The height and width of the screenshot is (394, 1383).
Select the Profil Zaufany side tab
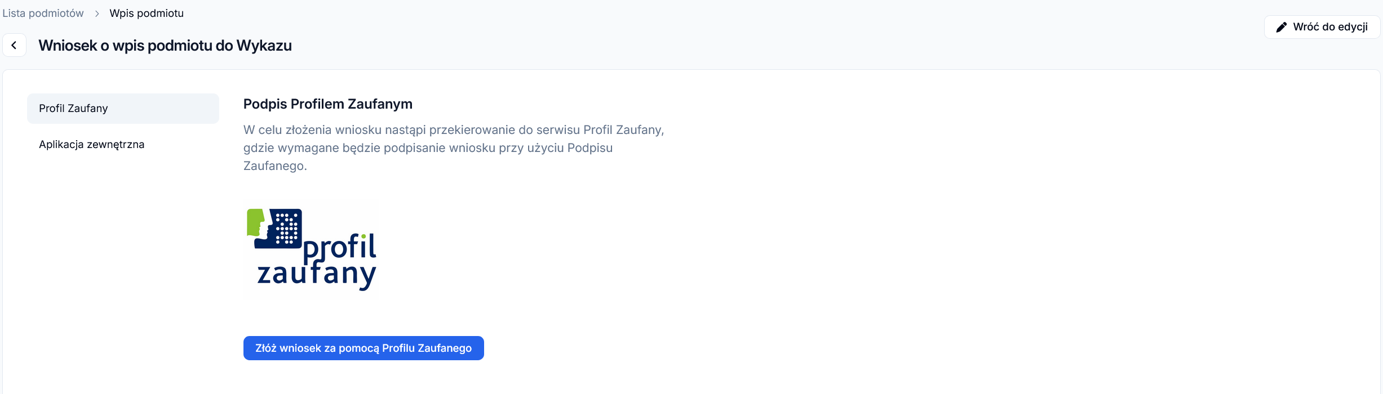click(x=123, y=109)
